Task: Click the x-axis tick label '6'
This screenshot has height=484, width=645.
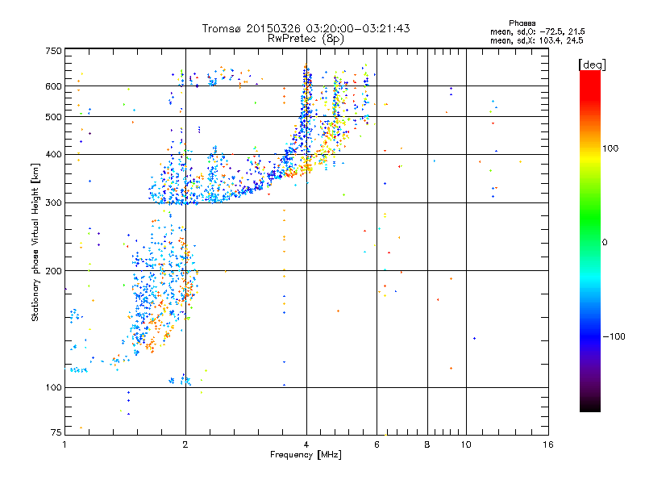Action: (x=377, y=444)
